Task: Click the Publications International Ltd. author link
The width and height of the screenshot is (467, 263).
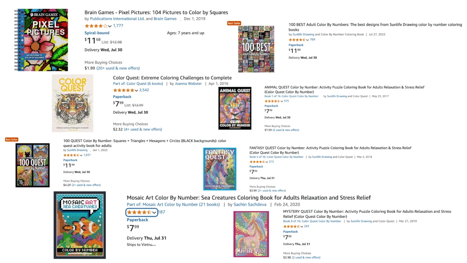Action: click(117, 19)
